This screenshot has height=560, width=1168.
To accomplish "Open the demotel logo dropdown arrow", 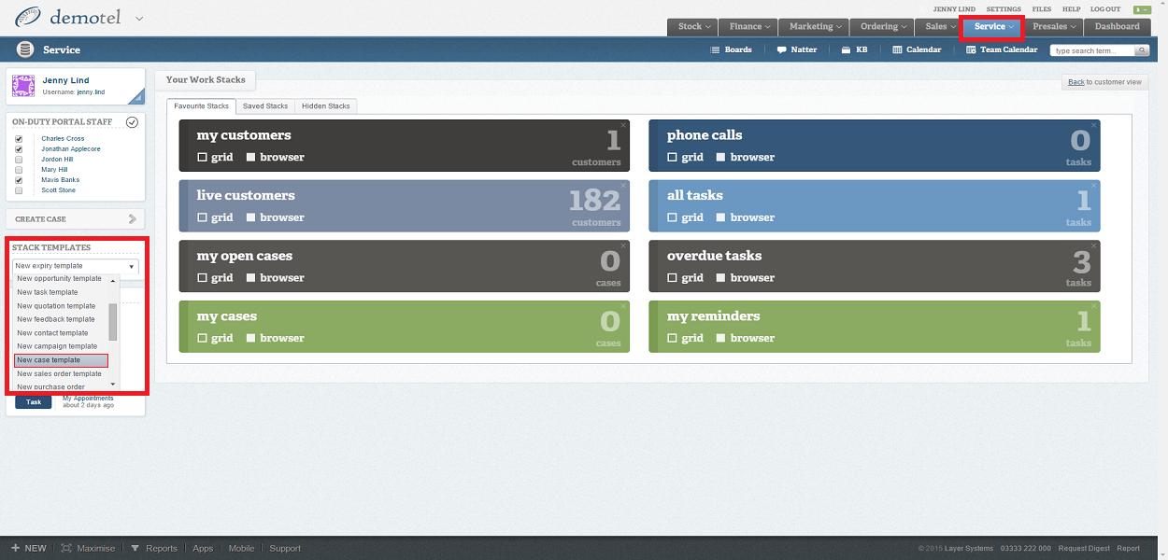I will 139,18.
